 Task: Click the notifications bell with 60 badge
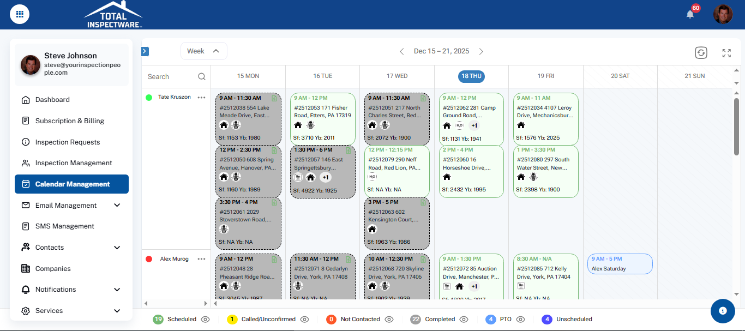pos(690,14)
